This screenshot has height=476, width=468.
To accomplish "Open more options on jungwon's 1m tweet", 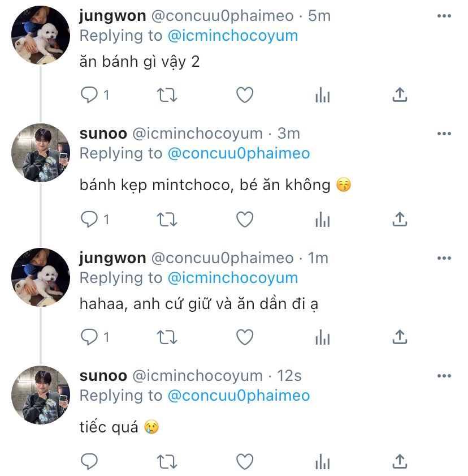I will click(x=444, y=258).
